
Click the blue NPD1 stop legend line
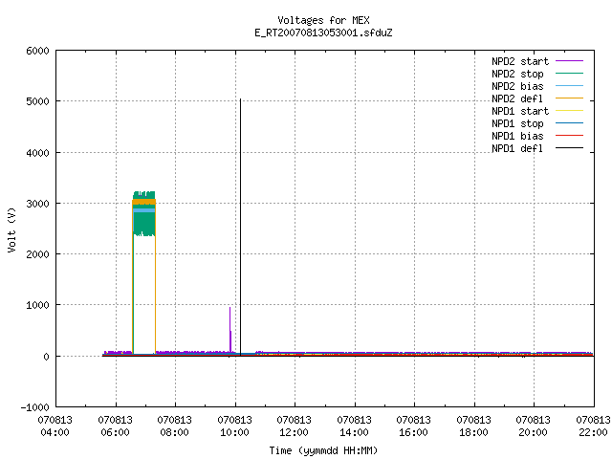[x=570, y=123]
